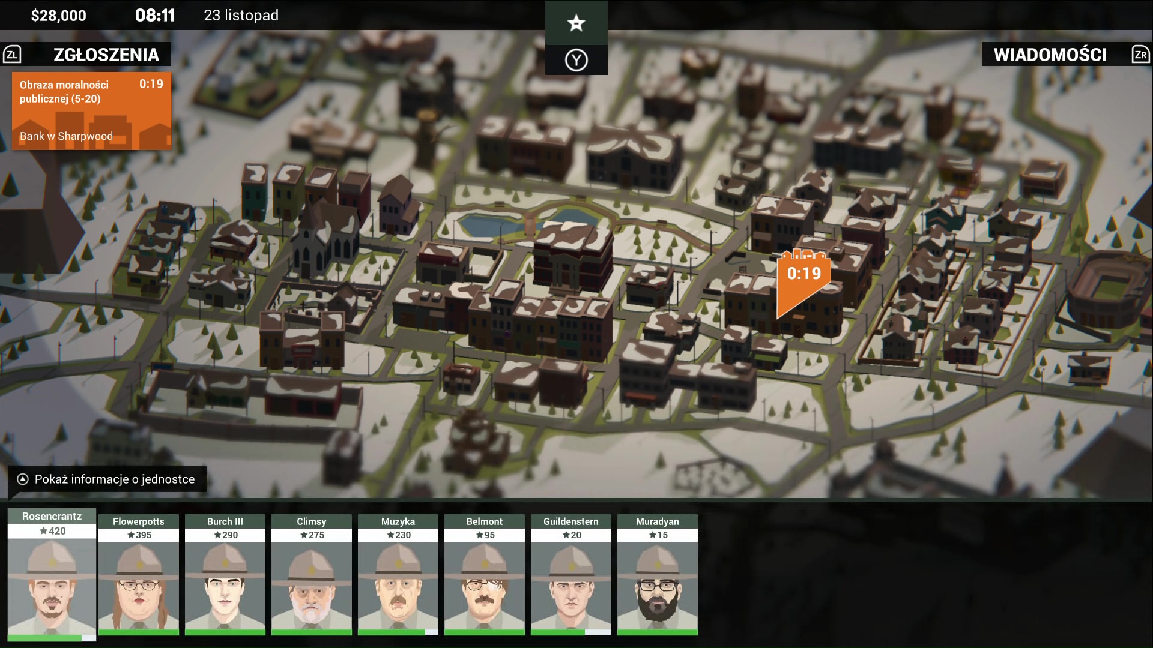Screen dimensions: 1153x648
Task: Click the arrow icon beside Pokaż informacje
Action: tap(23, 479)
